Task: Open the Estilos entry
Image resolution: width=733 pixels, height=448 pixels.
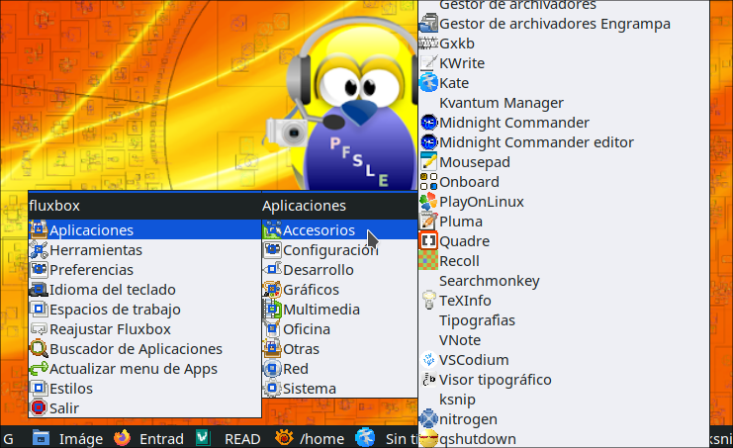Action: (x=144, y=389)
